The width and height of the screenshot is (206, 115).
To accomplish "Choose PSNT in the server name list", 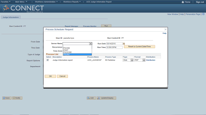I will click(x=77, y=50).
